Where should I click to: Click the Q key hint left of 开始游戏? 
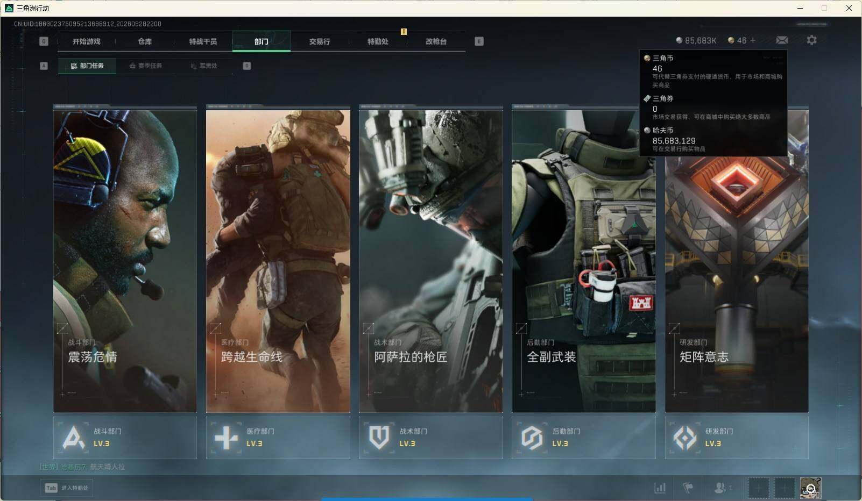pos(44,41)
